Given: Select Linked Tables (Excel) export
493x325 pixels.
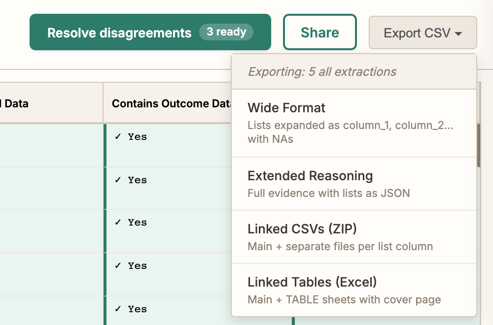Looking at the screenshot, I should tap(354, 290).
